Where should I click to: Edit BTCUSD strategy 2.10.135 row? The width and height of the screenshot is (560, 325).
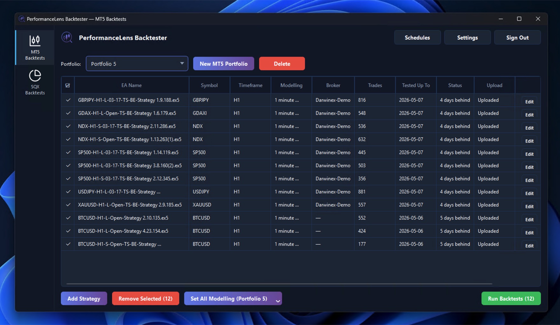coord(529,219)
